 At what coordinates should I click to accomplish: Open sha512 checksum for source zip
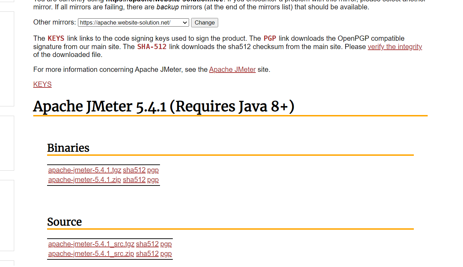[x=147, y=254]
